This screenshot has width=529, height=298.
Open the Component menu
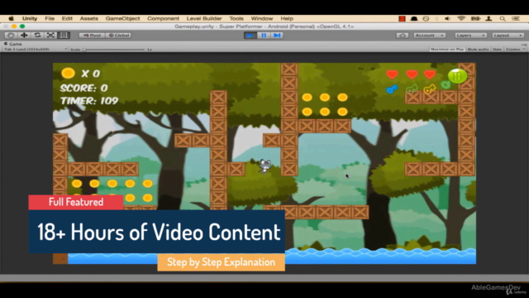[163, 18]
